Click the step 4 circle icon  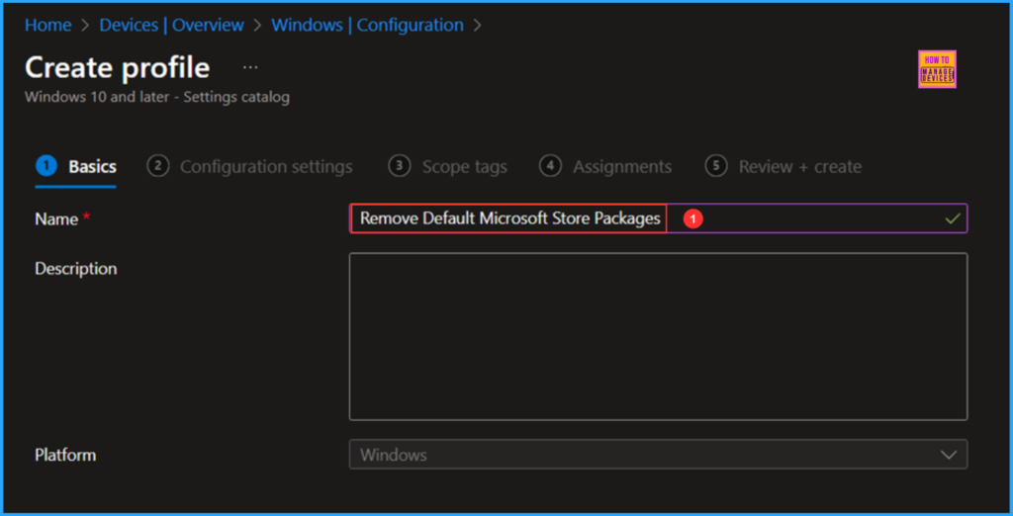pos(551,166)
